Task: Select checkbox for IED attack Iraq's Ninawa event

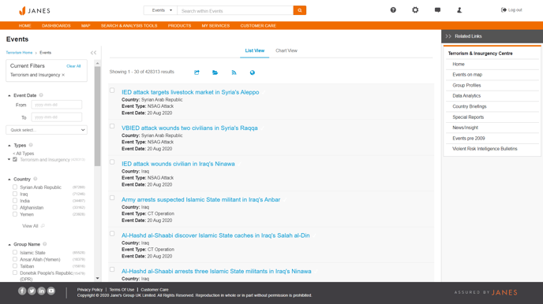Action: click(x=112, y=162)
